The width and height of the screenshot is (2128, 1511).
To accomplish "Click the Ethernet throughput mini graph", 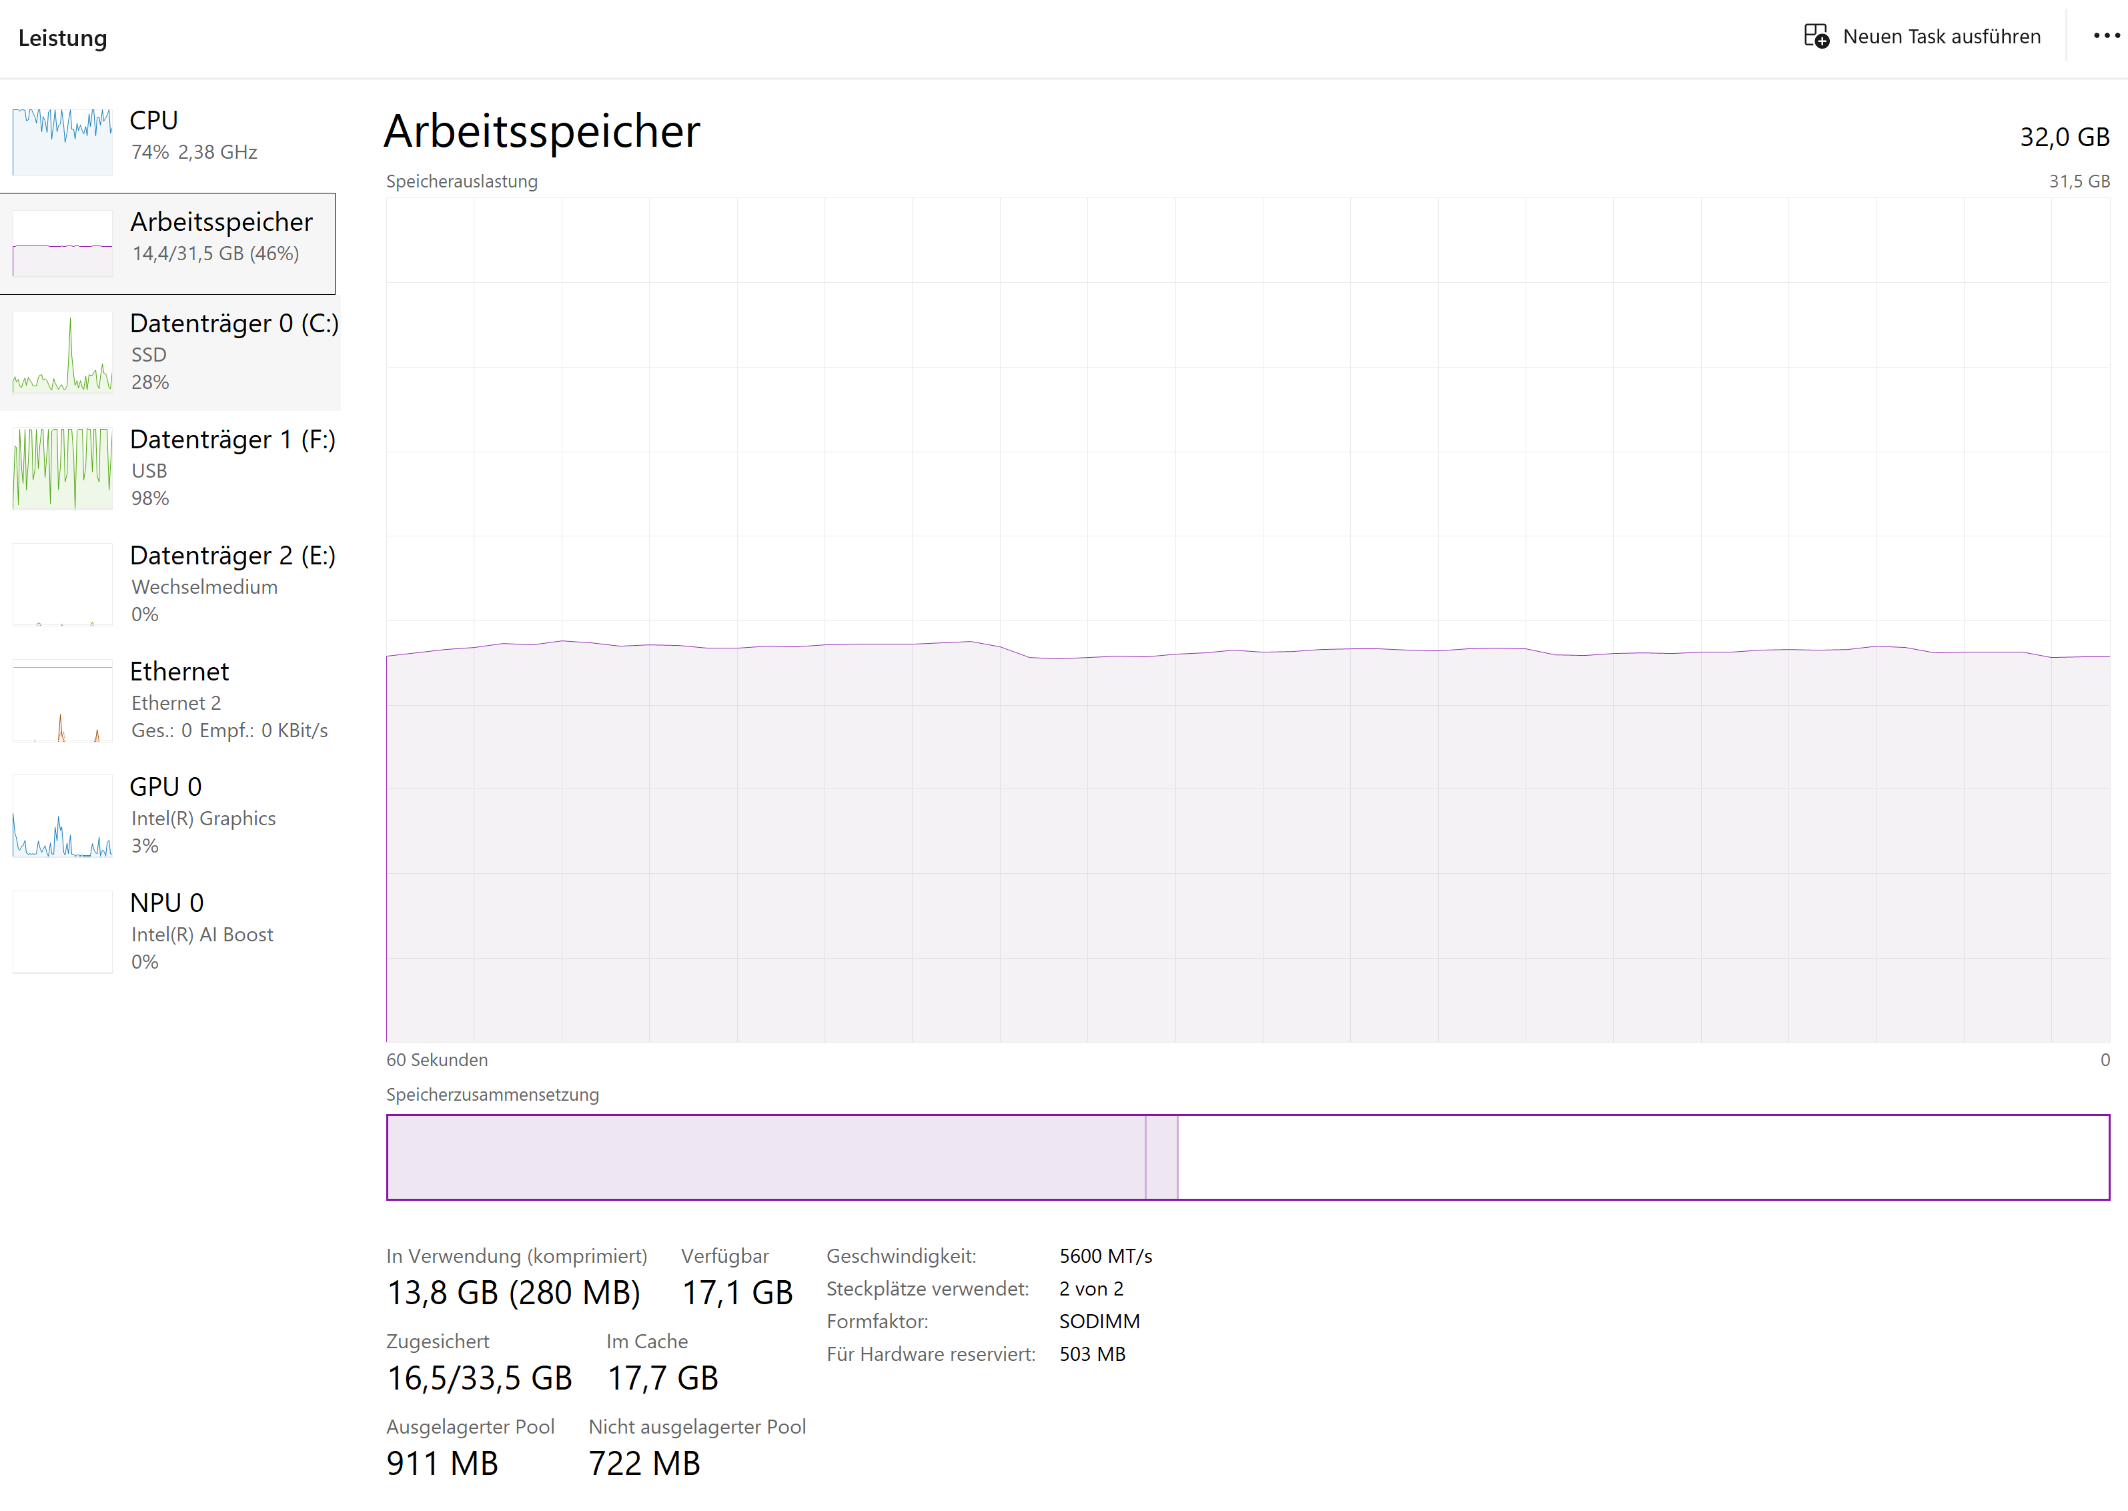I will [62, 700].
